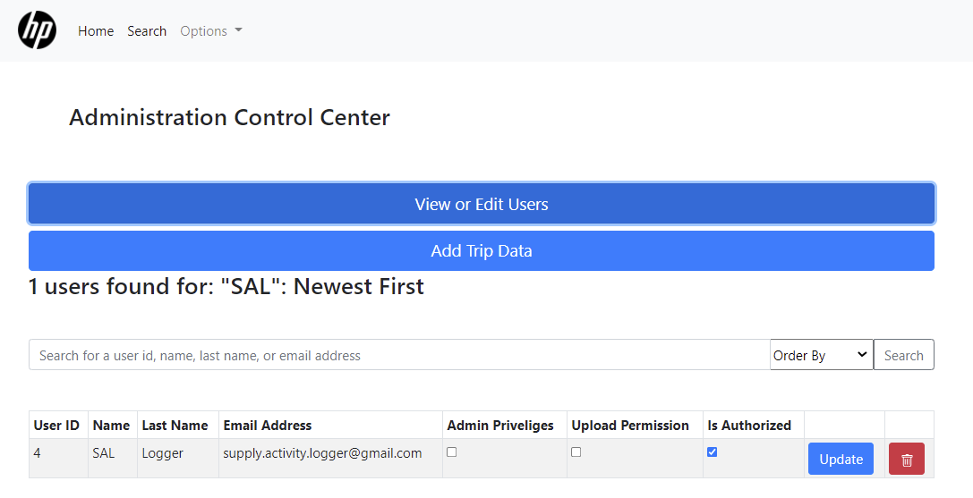The width and height of the screenshot is (973, 498).
Task: Enable Upload Permission checkbox for SAL
Action: (x=576, y=452)
